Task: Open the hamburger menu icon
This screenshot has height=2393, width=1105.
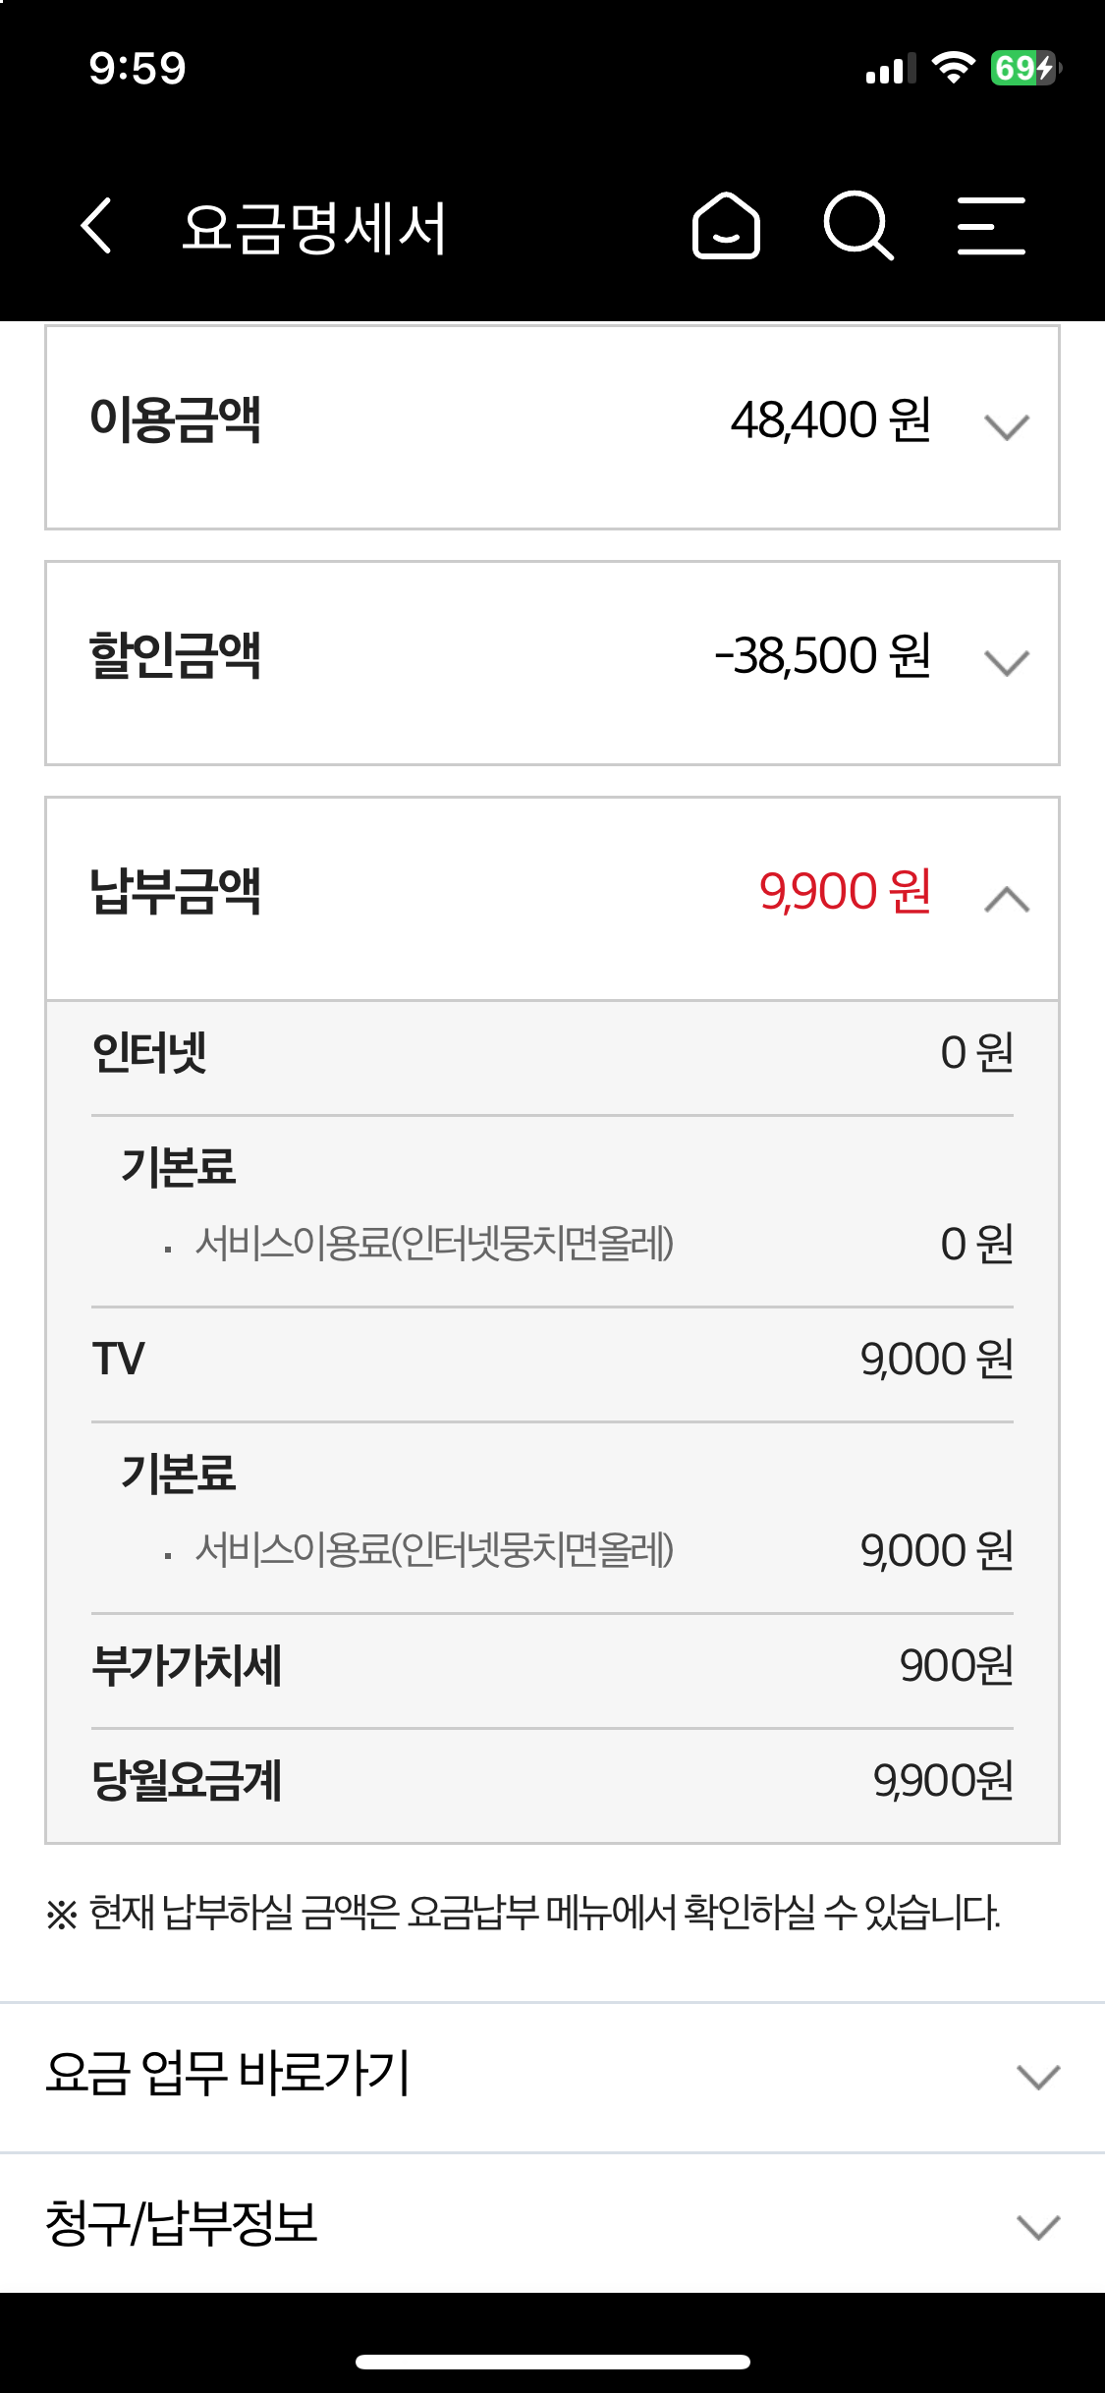Action: click(x=991, y=226)
